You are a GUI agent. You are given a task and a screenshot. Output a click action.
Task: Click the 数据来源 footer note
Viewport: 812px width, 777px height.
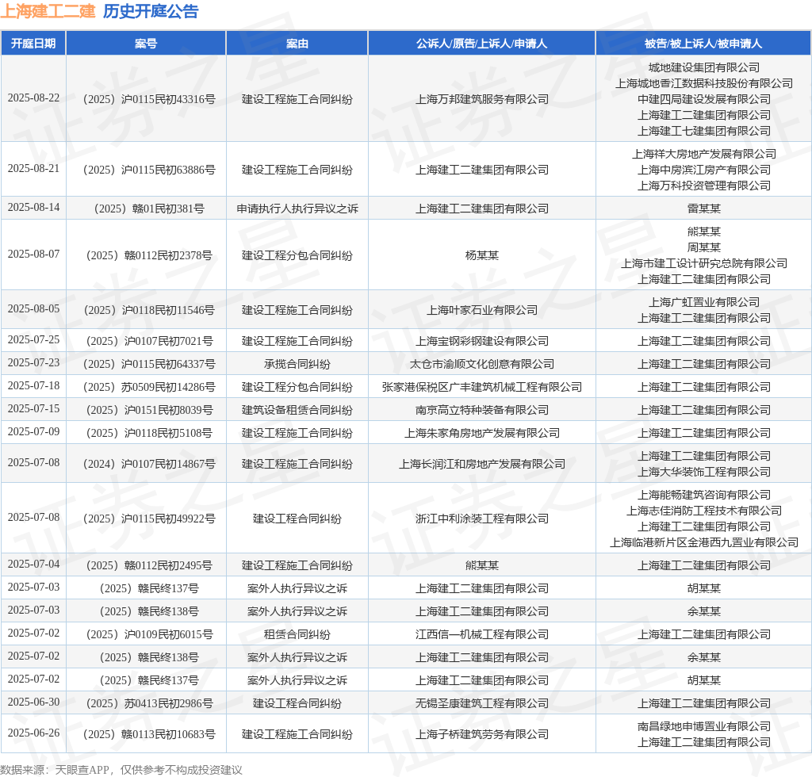pos(121,770)
